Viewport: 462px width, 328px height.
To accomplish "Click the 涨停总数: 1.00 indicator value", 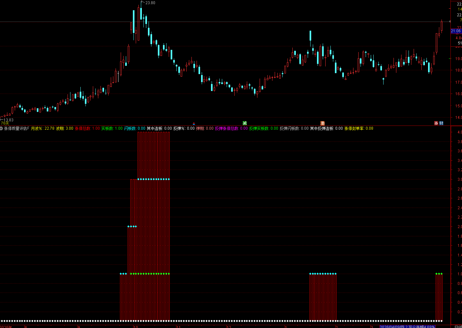I will [x=87, y=128].
